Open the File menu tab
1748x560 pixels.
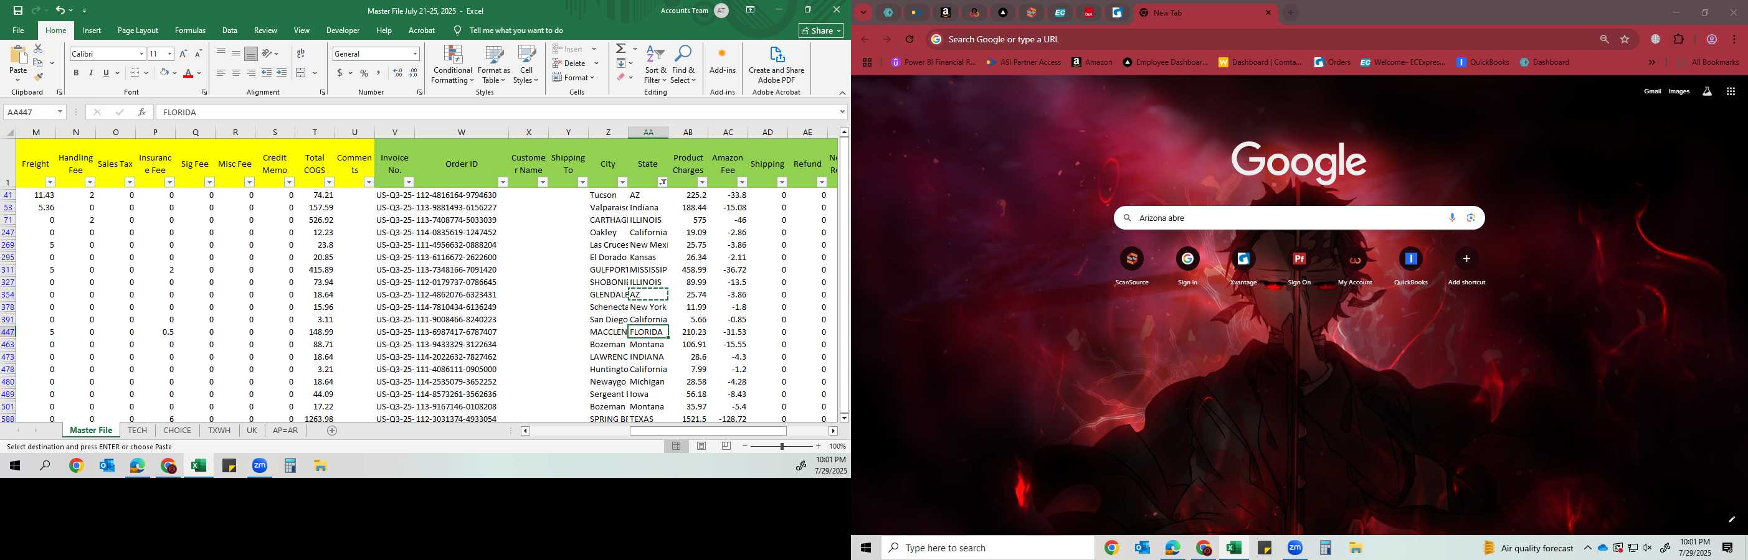[x=18, y=30]
